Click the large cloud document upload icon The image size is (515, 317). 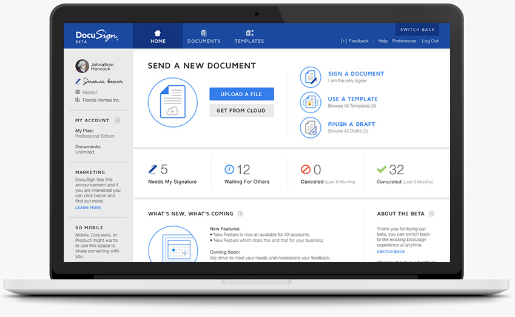click(x=173, y=102)
